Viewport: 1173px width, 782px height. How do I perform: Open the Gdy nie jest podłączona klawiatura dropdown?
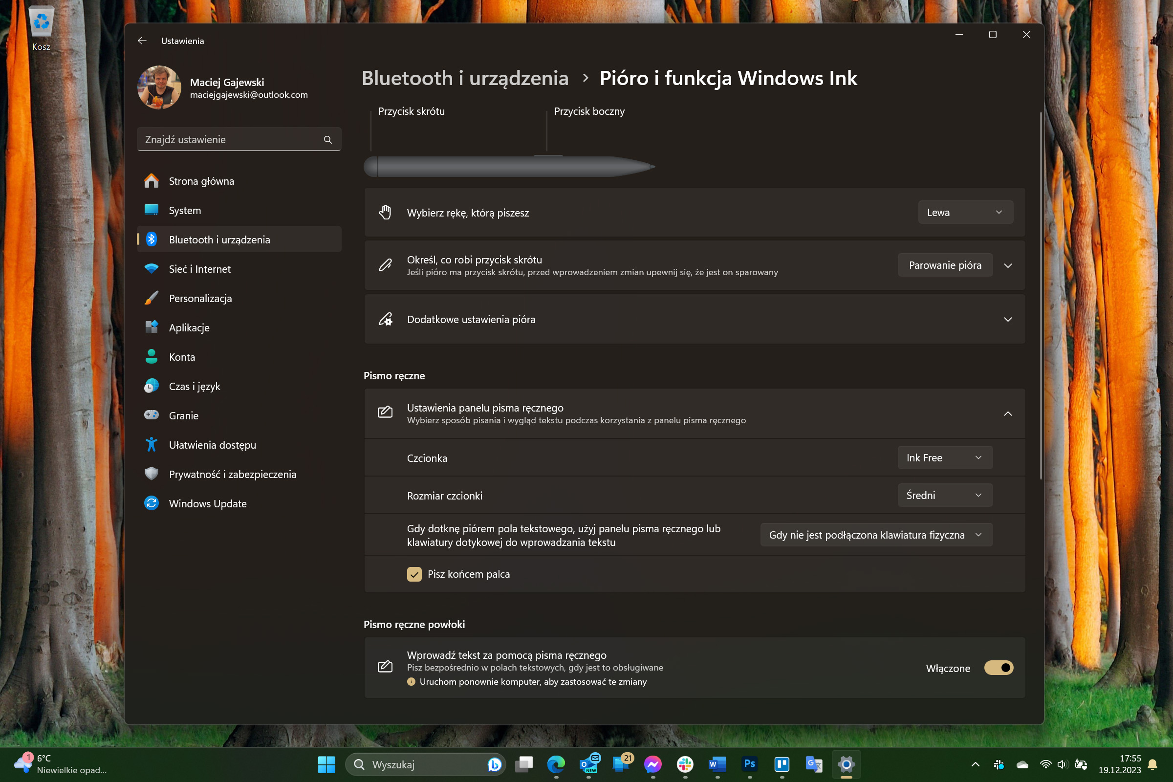coord(876,535)
